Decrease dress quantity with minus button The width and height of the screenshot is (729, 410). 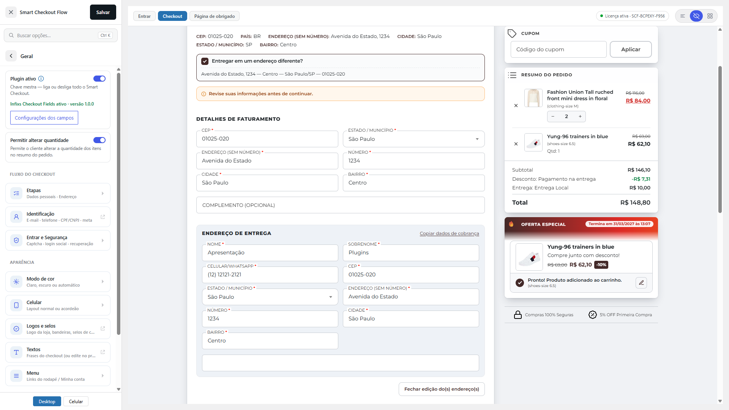553,117
